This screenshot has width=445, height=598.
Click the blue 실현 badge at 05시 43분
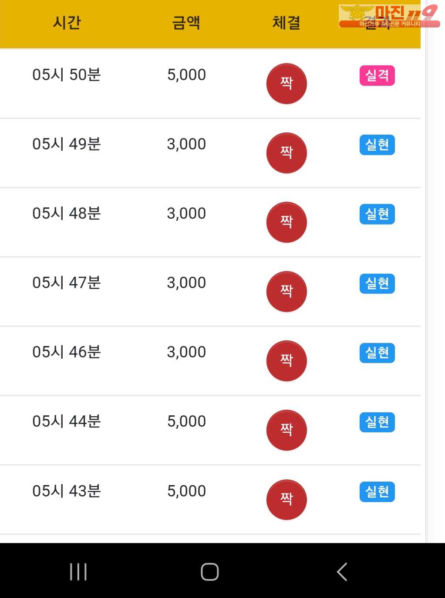pyautogui.click(x=377, y=492)
